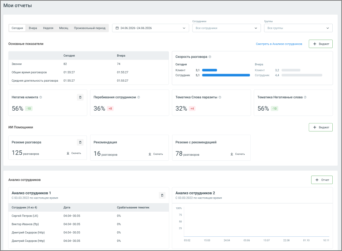Click the Общее время разговоров row label
The image size is (342, 251).
(x=29, y=72)
